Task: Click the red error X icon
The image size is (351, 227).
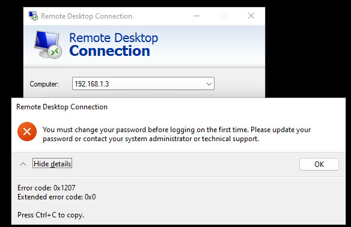Action: (27, 132)
